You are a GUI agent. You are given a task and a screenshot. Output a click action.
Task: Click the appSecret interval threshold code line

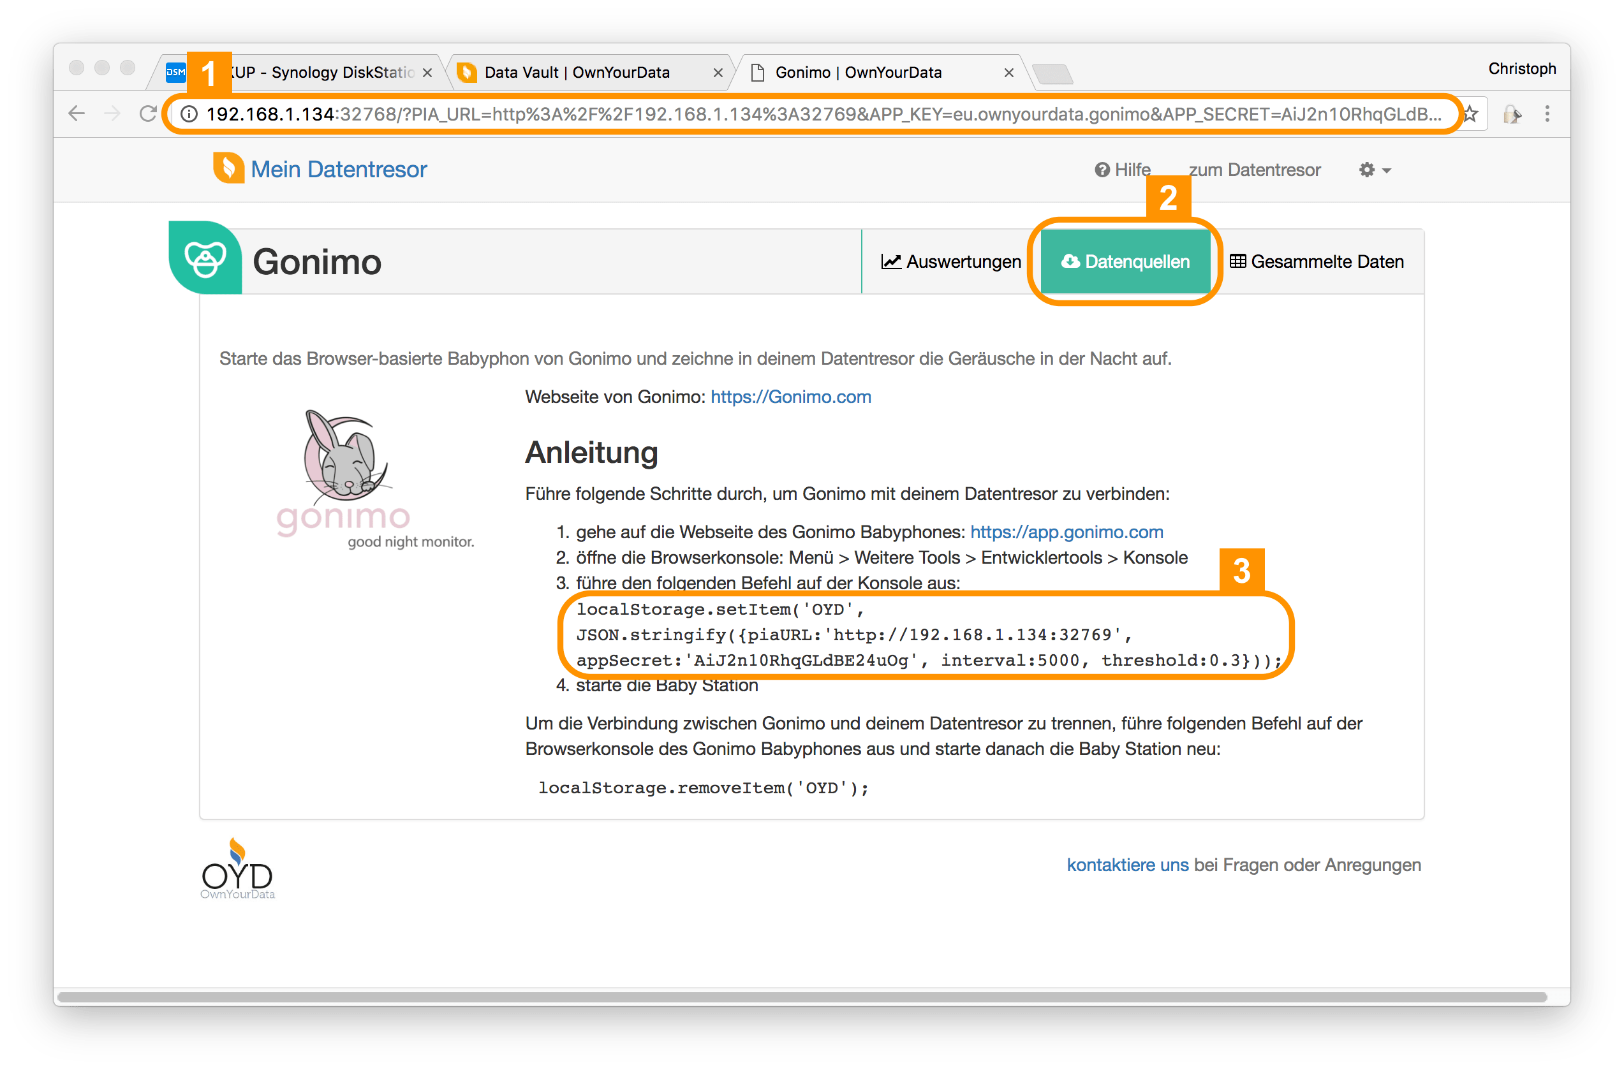(x=929, y=661)
